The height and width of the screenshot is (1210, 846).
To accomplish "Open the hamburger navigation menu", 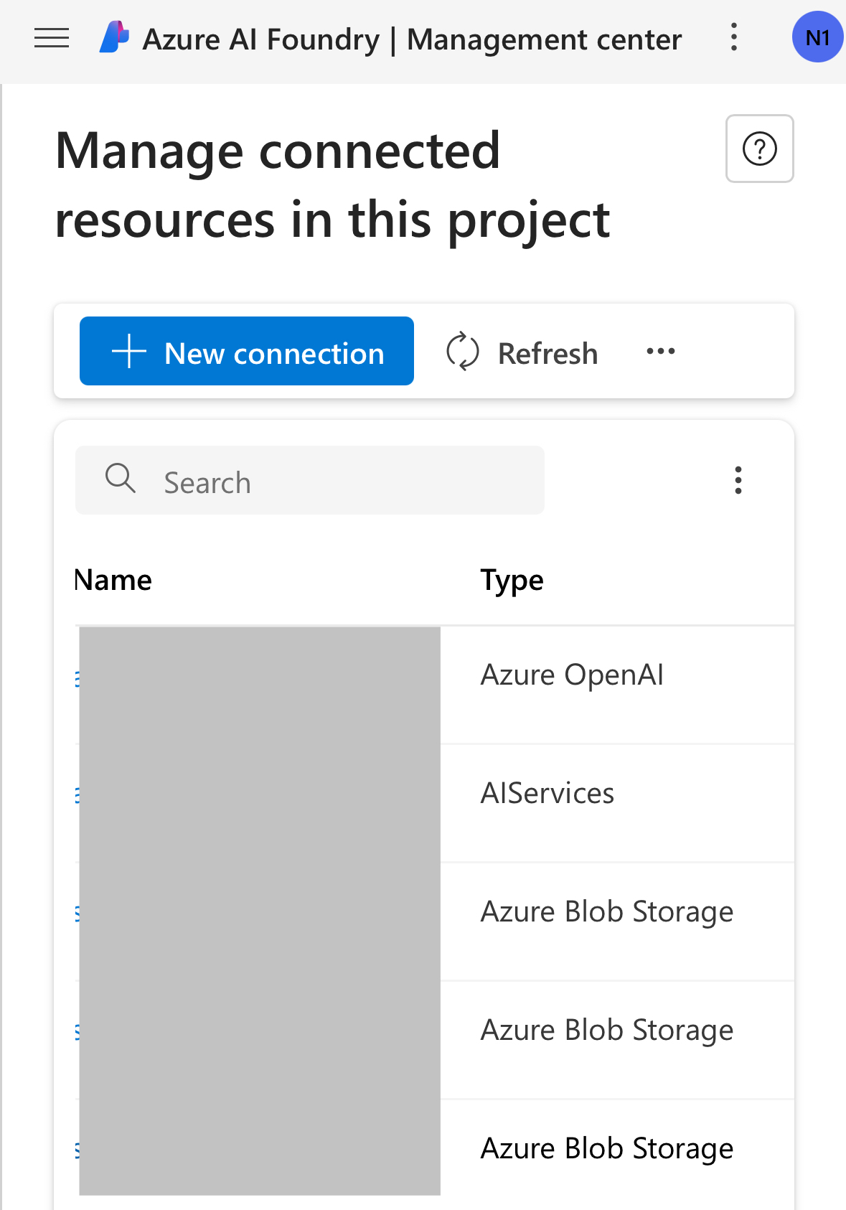I will tap(52, 38).
